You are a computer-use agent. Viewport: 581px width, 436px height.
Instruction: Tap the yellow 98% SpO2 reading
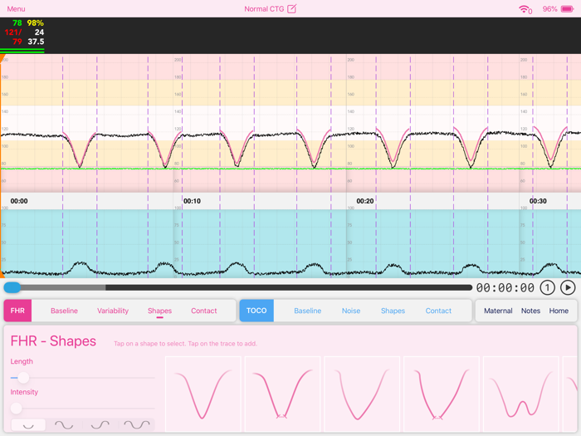[35, 23]
